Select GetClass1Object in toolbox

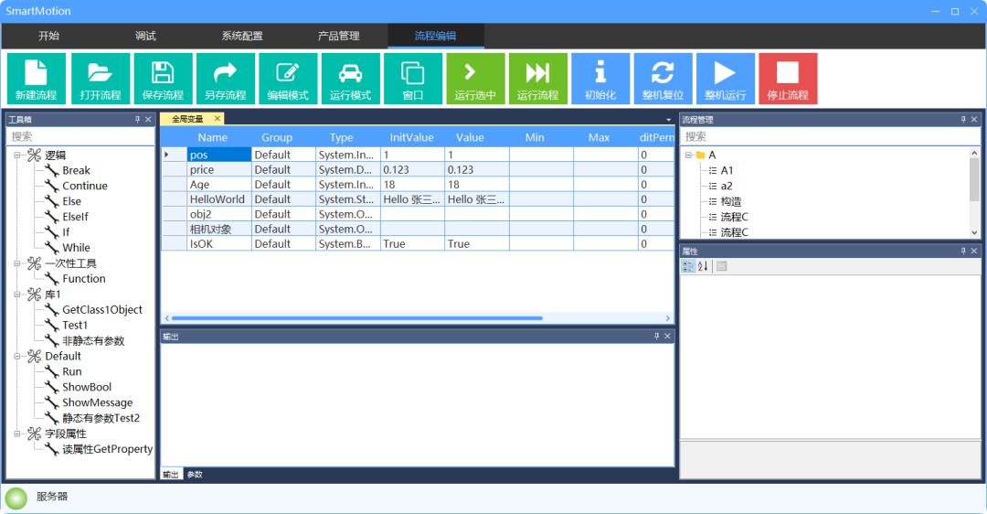[x=102, y=309]
